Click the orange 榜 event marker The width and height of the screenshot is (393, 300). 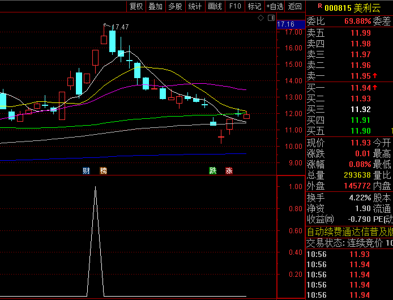103,170
